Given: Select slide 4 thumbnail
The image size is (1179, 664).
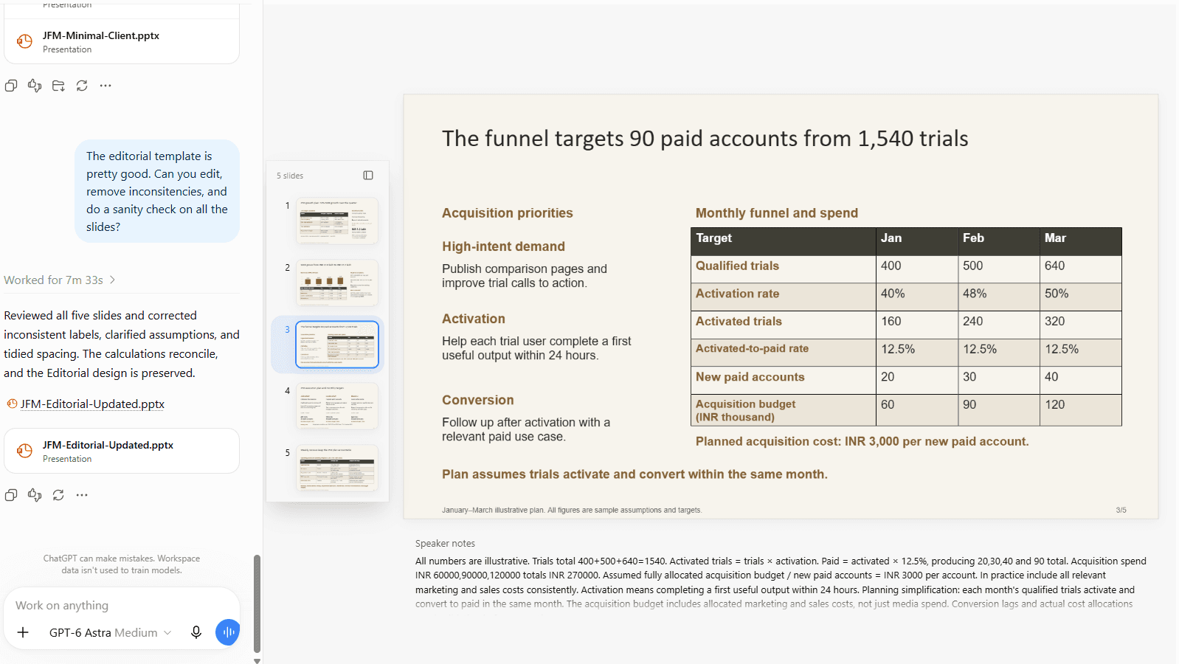Looking at the screenshot, I should pyautogui.click(x=337, y=406).
